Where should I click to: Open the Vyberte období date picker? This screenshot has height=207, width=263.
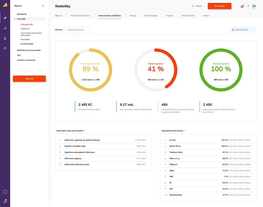[243, 30]
